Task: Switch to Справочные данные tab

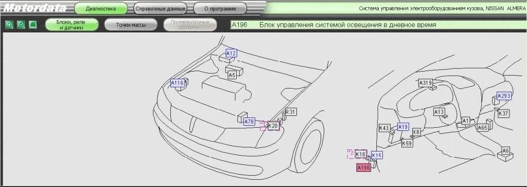Action: [x=160, y=8]
